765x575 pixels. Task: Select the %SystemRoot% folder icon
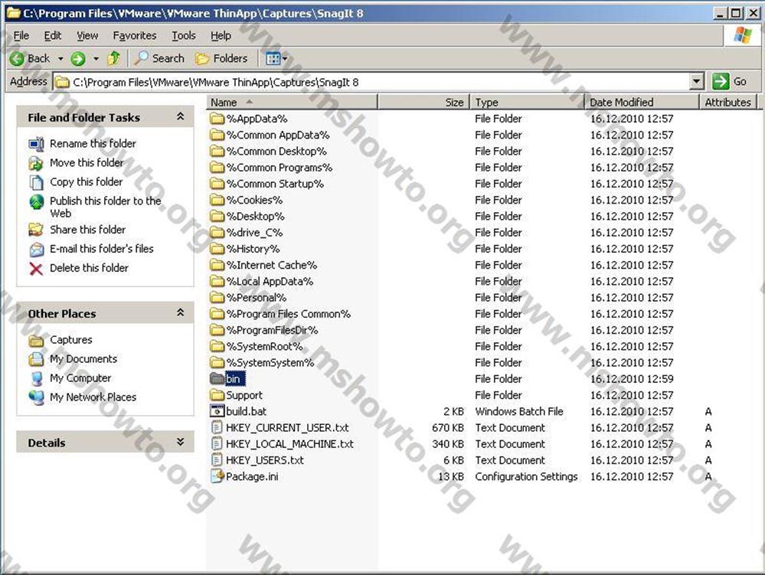pyautogui.click(x=217, y=346)
